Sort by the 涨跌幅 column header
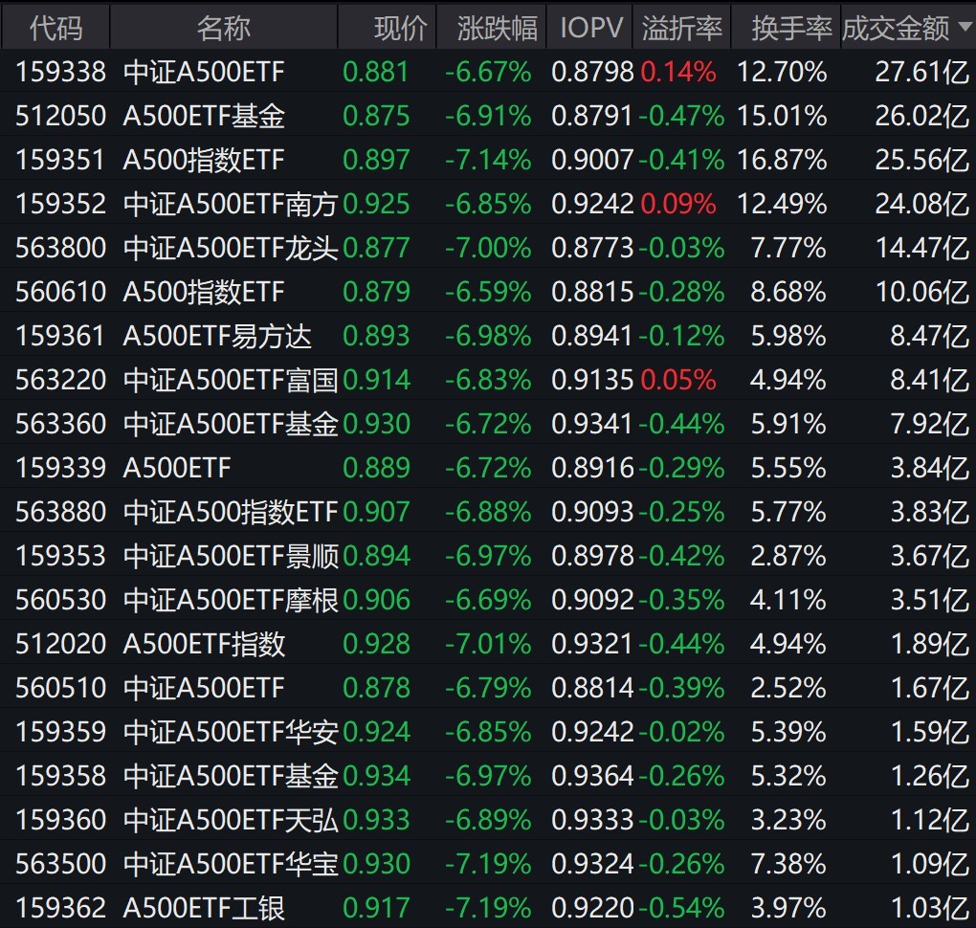976x928 pixels. (x=491, y=28)
